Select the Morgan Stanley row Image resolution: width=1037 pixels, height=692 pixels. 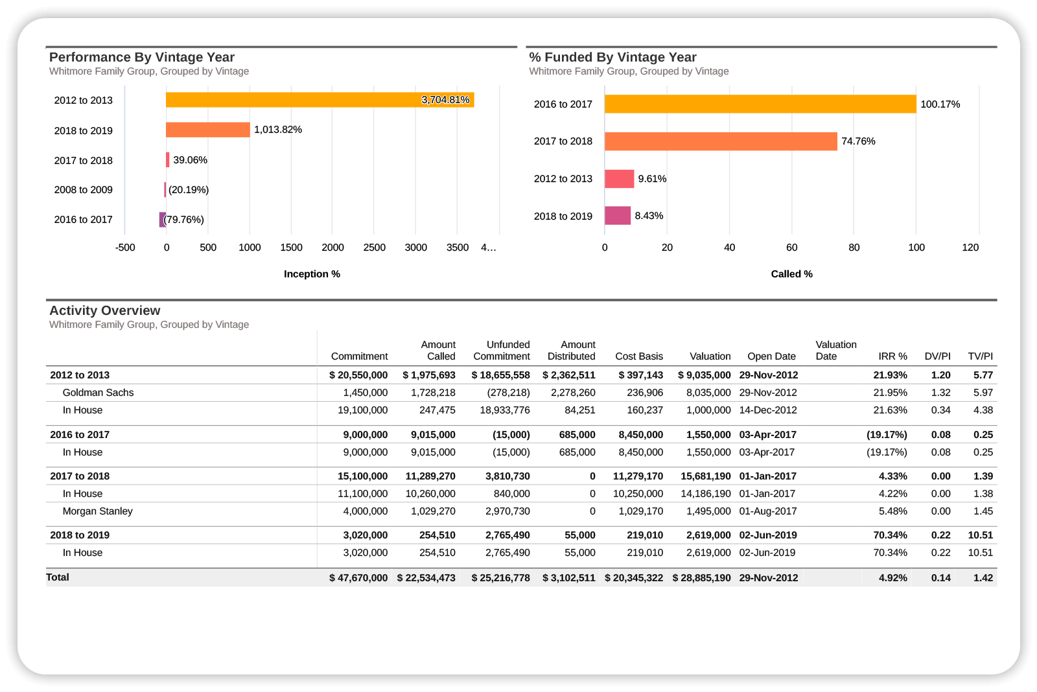(x=521, y=511)
